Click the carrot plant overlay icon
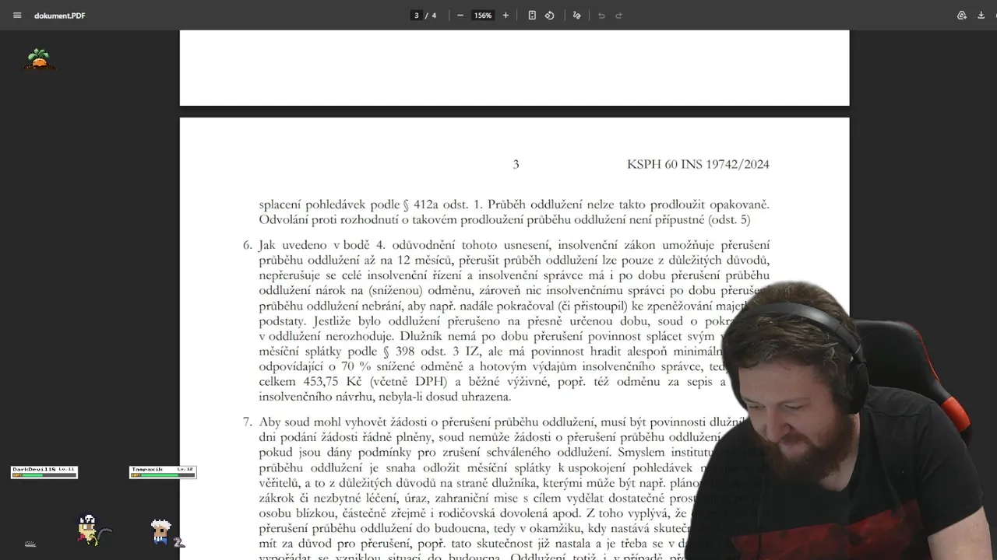997x560 pixels. tap(38, 59)
